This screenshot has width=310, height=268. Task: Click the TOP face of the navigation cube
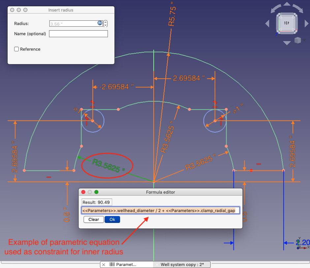(287, 23)
